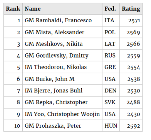Click the Name column header
The width and height of the screenshot is (151, 140).
[x=62, y=9]
